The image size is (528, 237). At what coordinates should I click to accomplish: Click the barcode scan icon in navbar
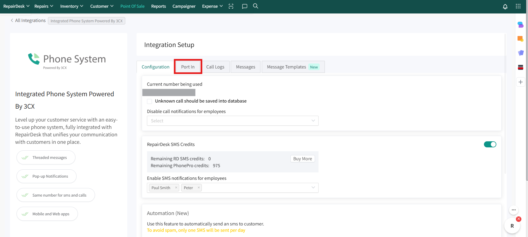coord(231,6)
